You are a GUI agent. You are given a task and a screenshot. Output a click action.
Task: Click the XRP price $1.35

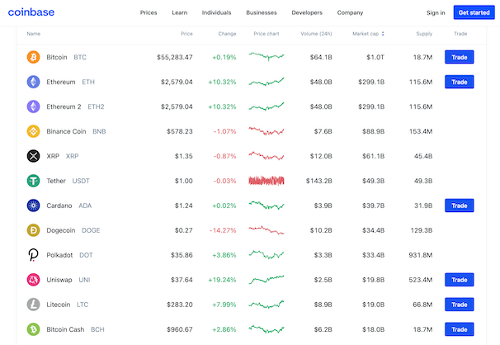(x=184, y=156)
